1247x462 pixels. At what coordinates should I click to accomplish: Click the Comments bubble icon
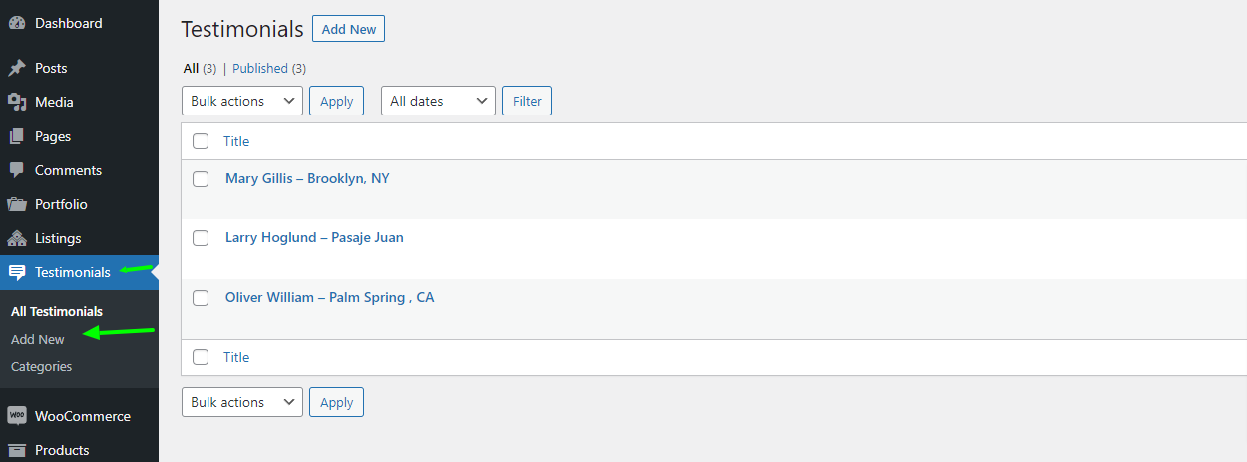pos(17,170)
